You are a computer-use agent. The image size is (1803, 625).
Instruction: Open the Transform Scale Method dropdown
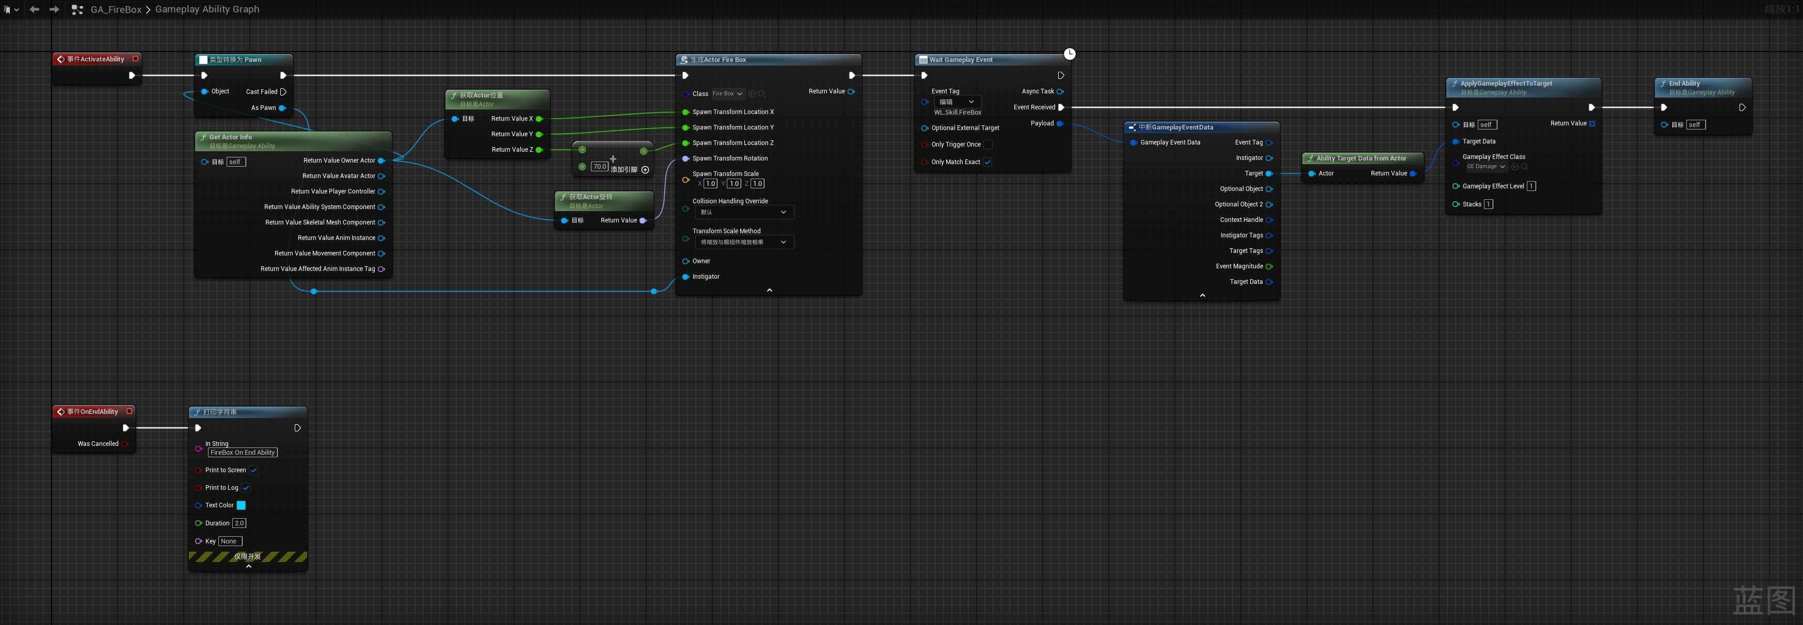[744, 242]
